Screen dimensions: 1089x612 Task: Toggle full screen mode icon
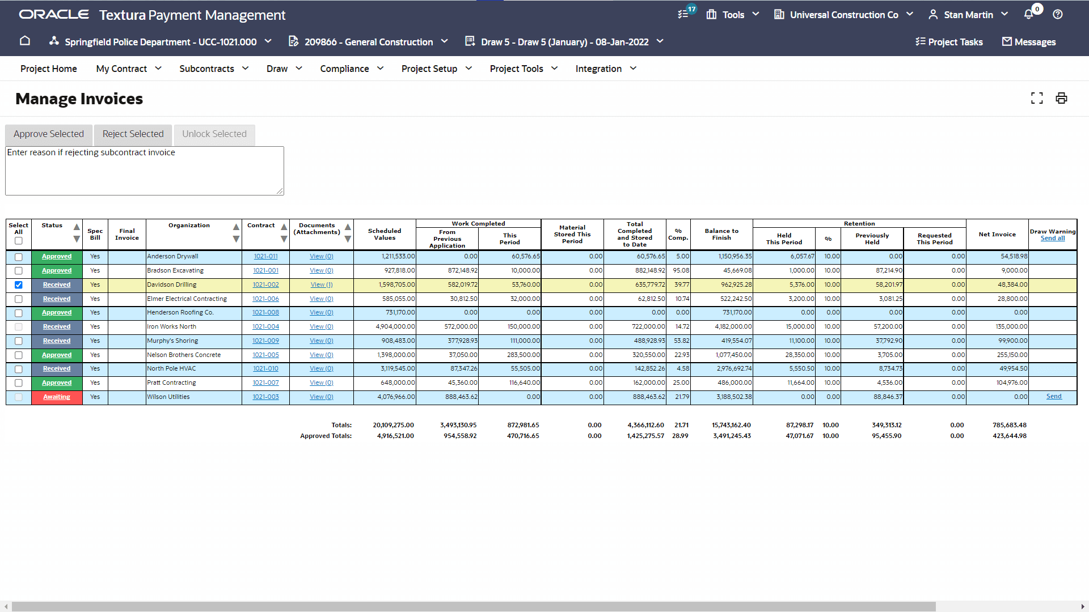coord(1037,99)
